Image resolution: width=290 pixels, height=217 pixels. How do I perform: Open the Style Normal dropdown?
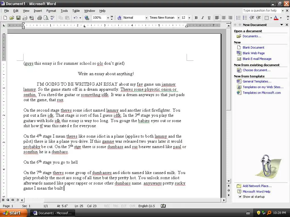(x=146, y=18)
